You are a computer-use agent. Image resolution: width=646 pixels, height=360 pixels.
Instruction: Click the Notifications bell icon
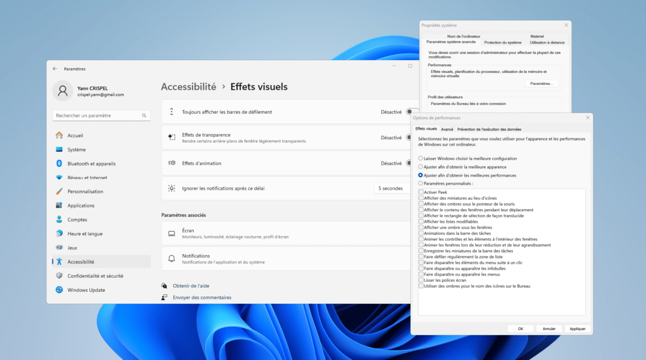pyautogui.click(x=171, y=258)
